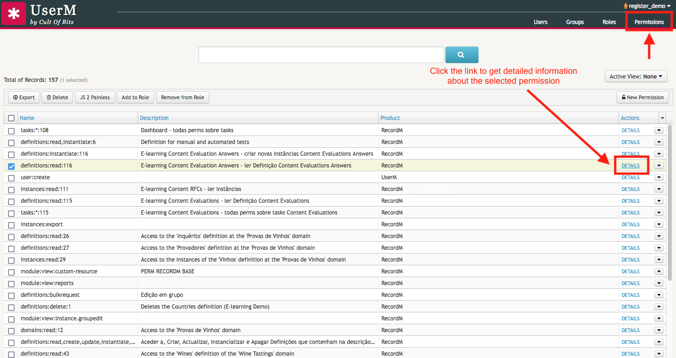Expand the actions arrow for instances:read:111
The height and width of the screenshot is (358, 676).
coord(659,189)
